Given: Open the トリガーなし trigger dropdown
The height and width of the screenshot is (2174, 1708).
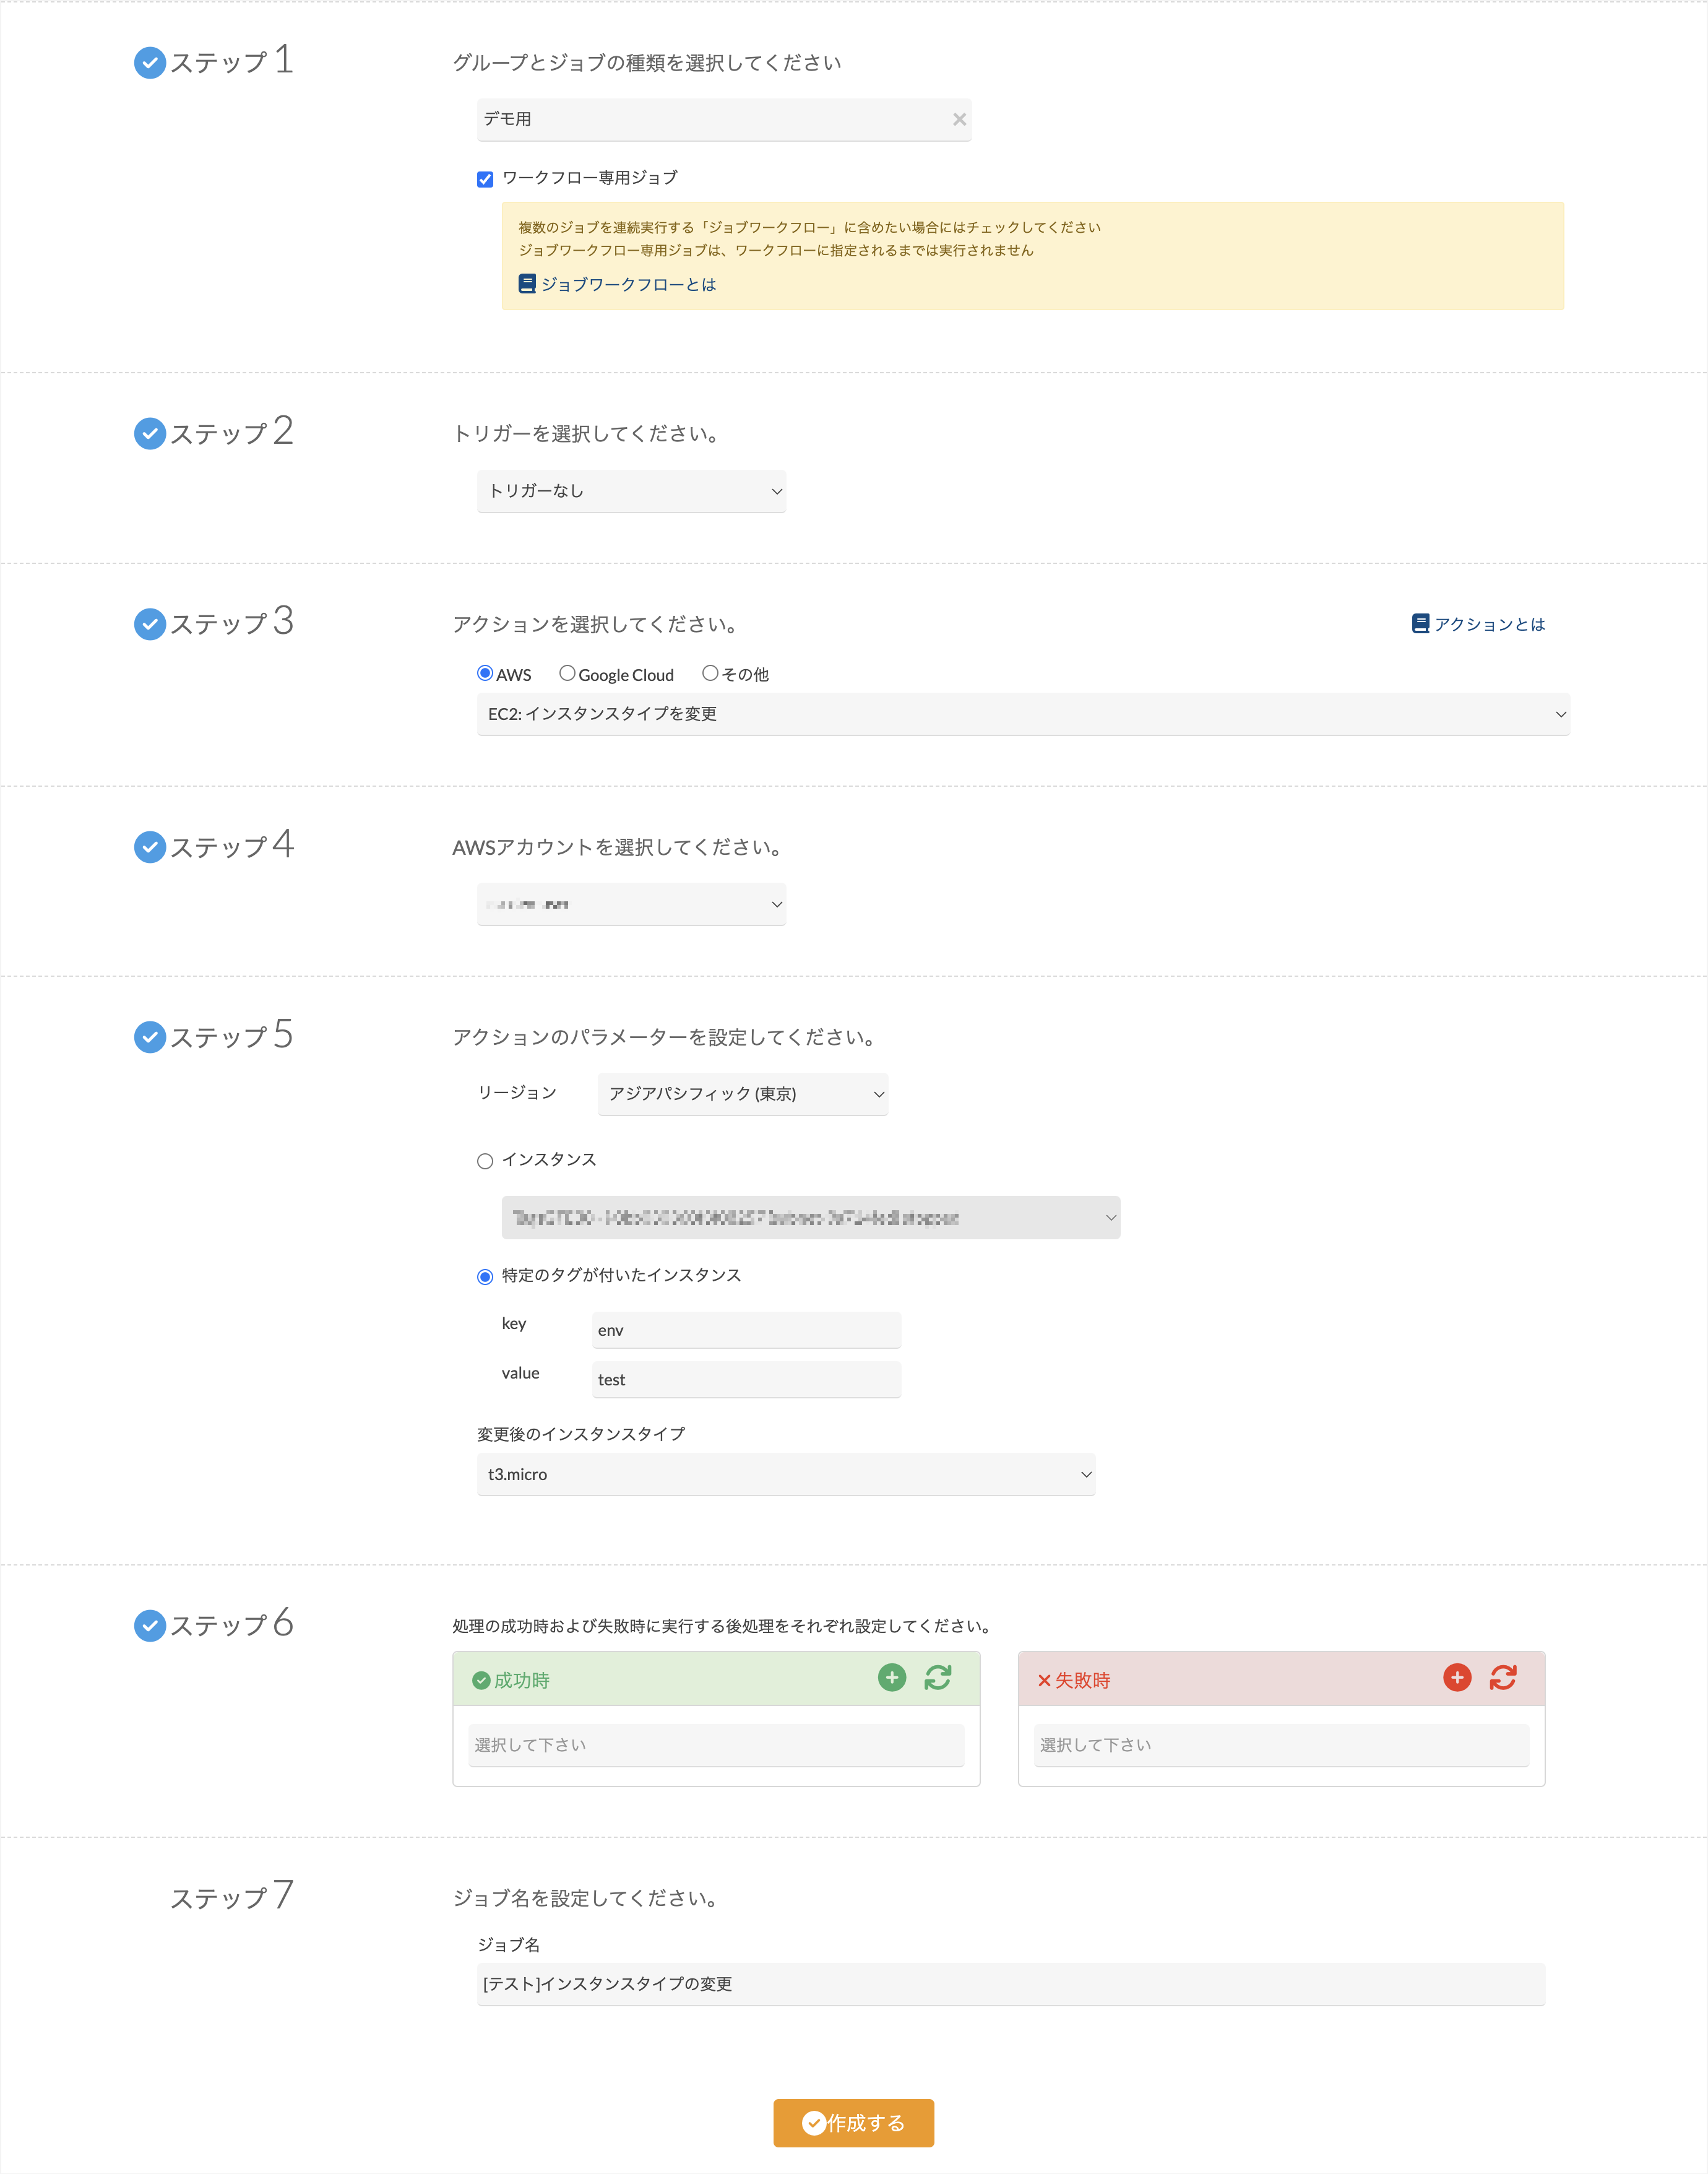Looking at the screenshot, I should tap(631, 491).
